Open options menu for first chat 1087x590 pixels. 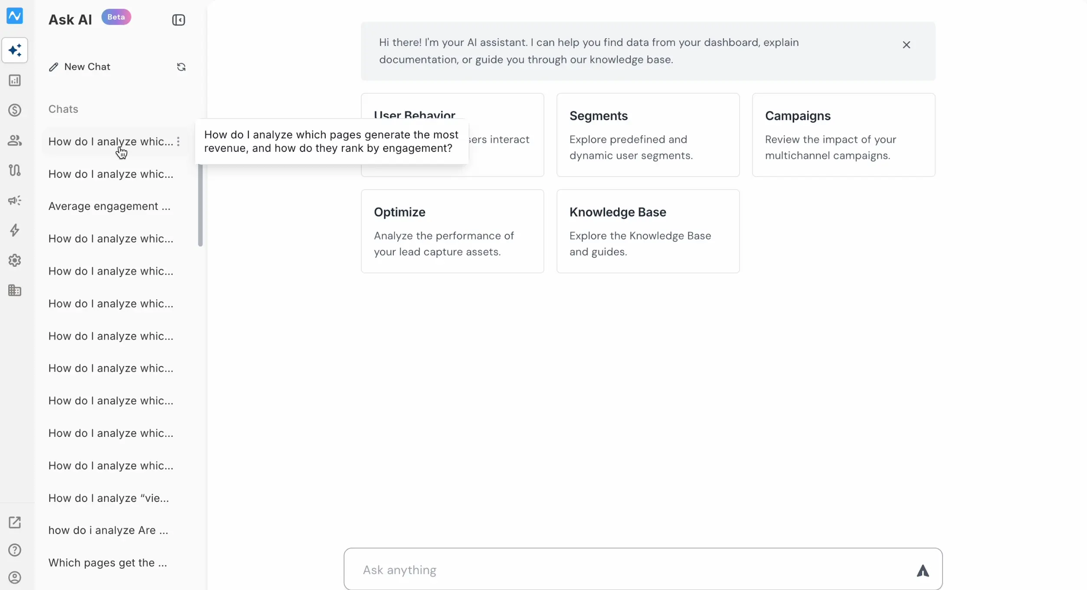(178, 141)
